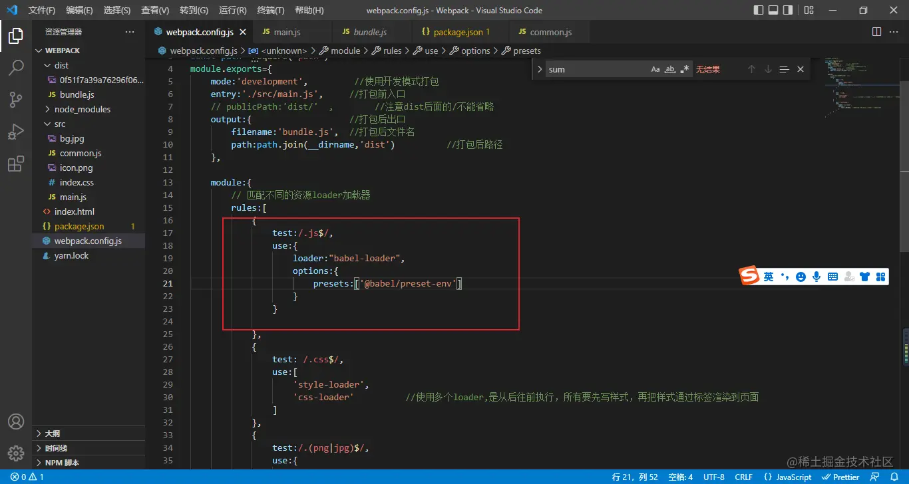Open the Search view in activity bar
Screen dimensions: 909x484
click(16, 68)
